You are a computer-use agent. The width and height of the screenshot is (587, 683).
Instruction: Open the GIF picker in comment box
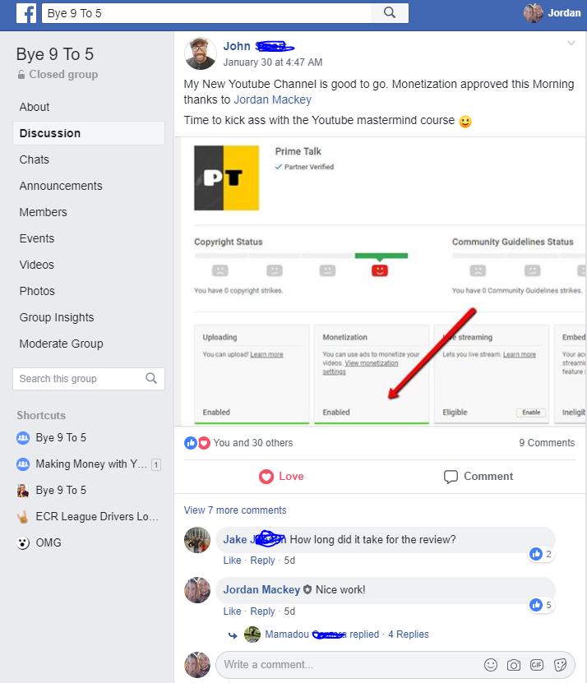537,665
